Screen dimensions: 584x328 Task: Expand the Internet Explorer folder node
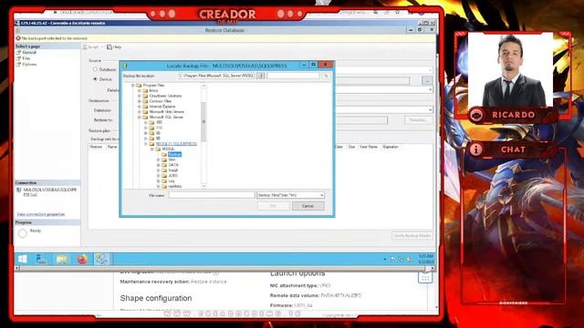(x=140, y=107)
